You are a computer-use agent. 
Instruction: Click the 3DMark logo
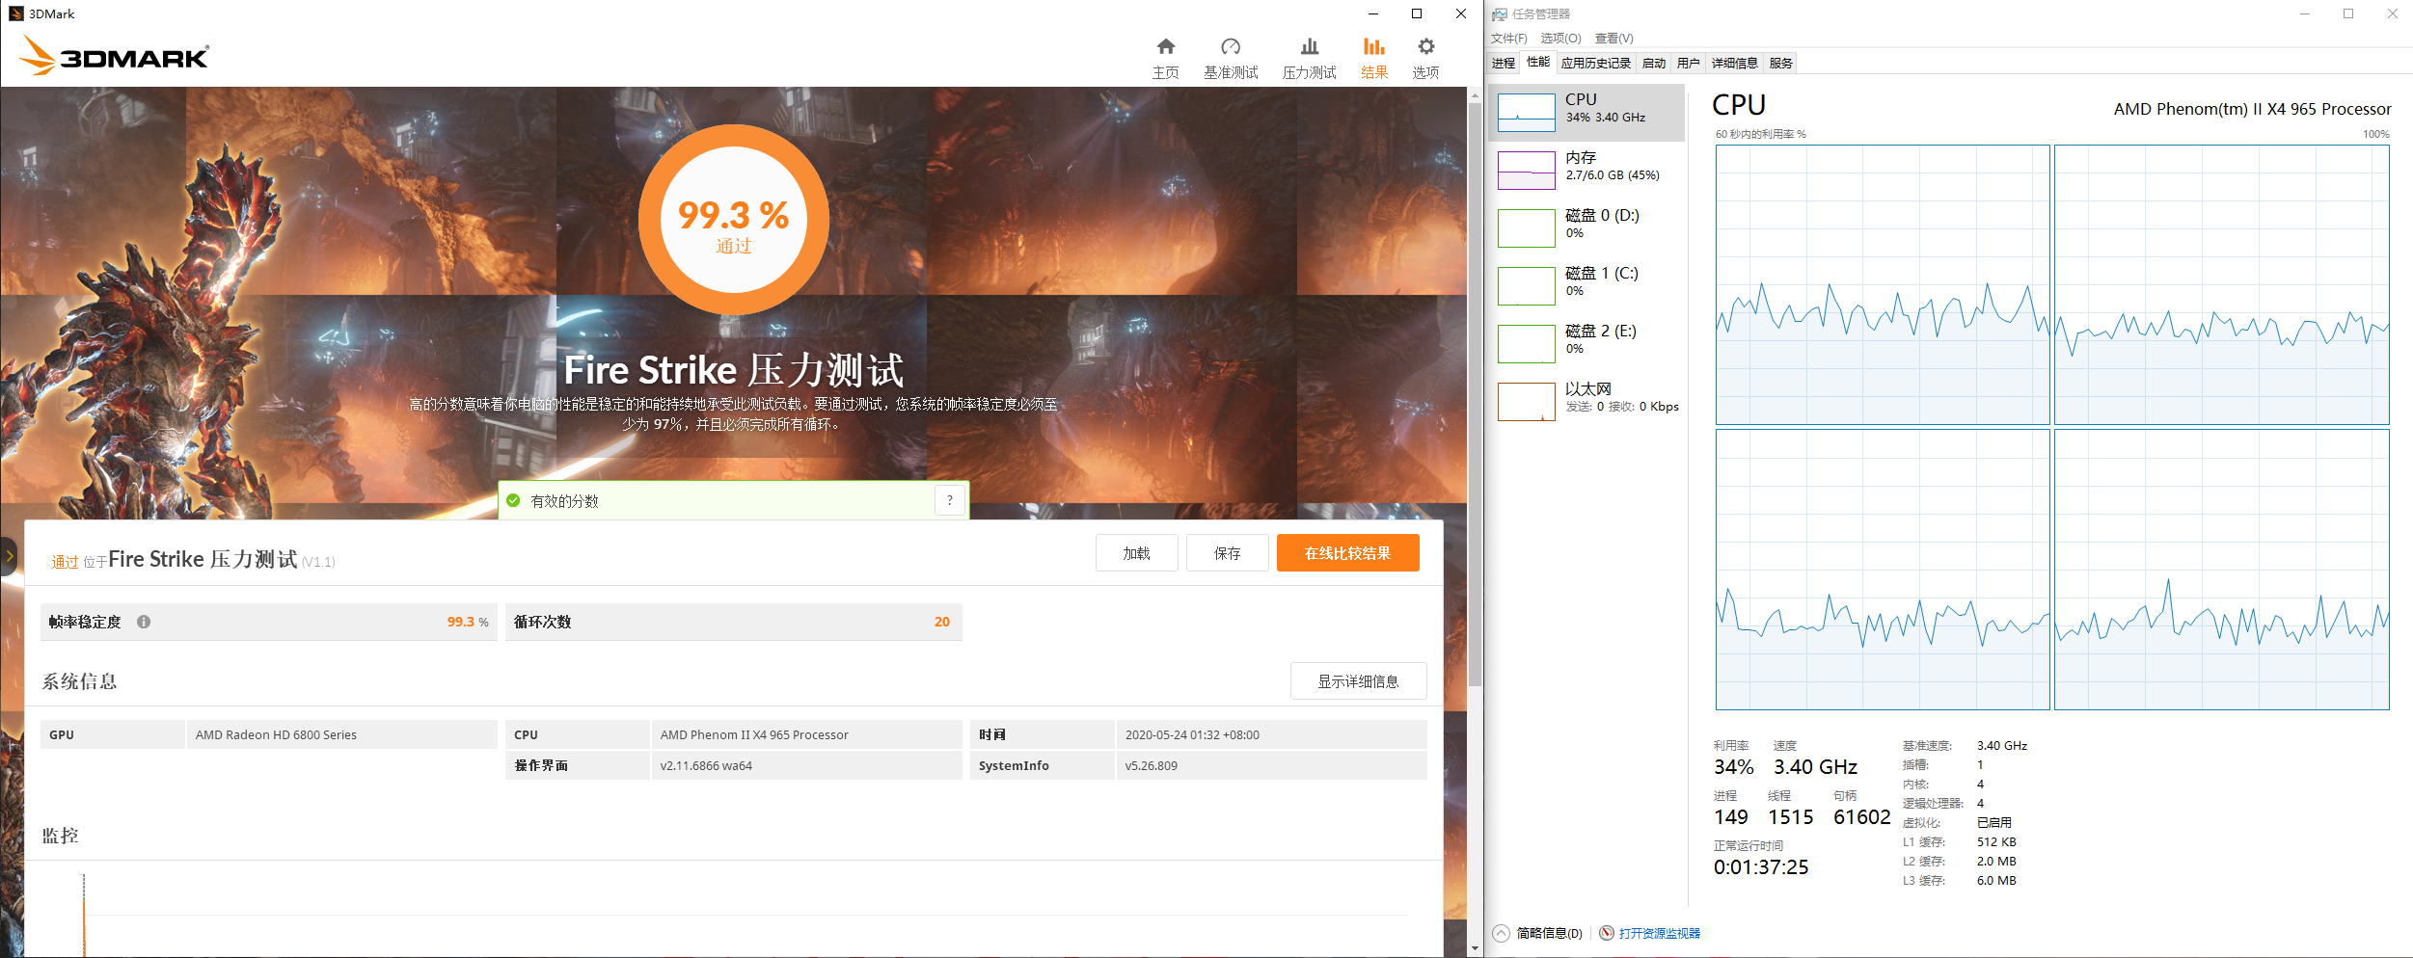coord(114,55)
